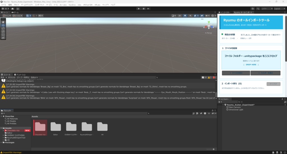This screenshot has height=154, width=287.
Task: Expand the Chocolate rice folder in tree
Action: [3, 130]
